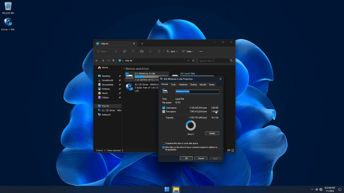The width and height of the screenshot is (344, 193).
Task: Select Home in the navigation pane
Action: pyautogui.click(x=103, y=67)
